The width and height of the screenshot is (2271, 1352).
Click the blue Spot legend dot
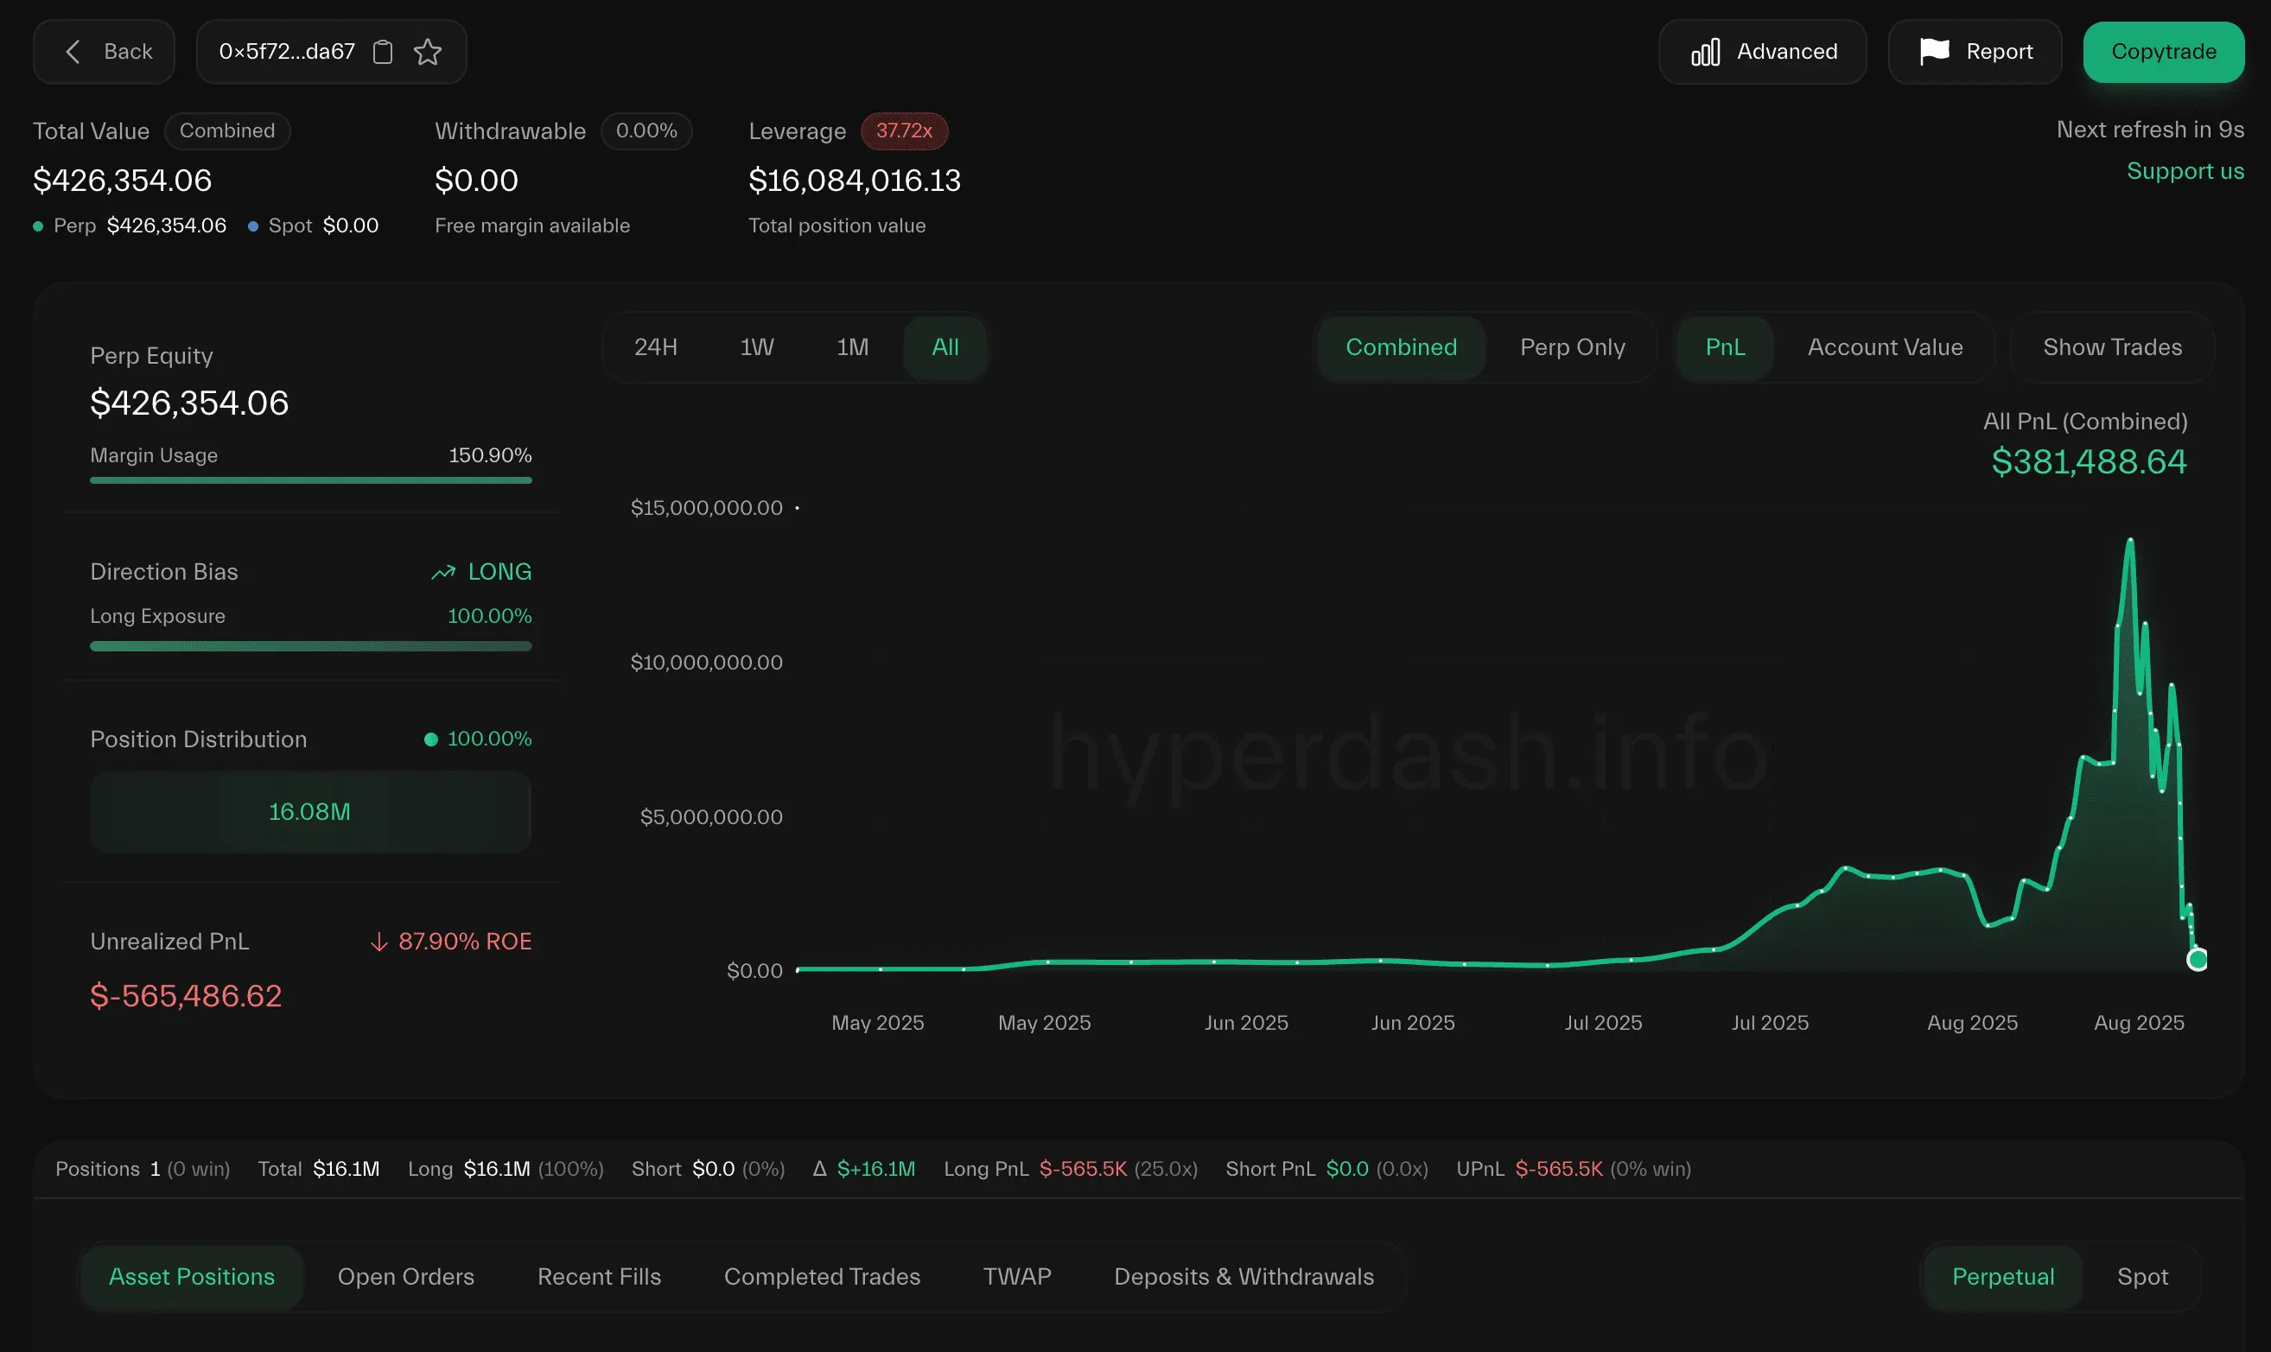point(252,226)
